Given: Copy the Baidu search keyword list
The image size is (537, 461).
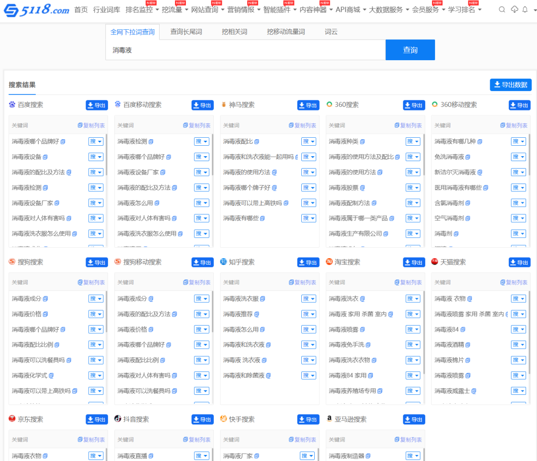Looking at the screenshot, I should (91, 125).
